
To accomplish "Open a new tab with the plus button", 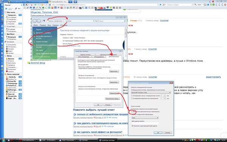I will pyautogui.click(x=70, y=2).
